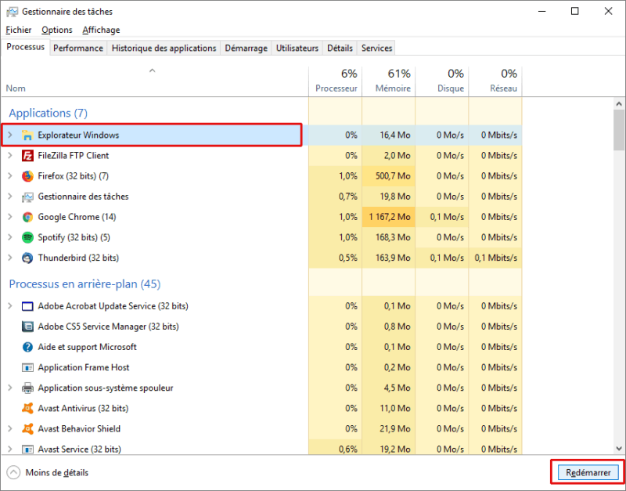Click the Google Chrome icon
The width and height of the screenshot is (626, 491).
[28, 217]
